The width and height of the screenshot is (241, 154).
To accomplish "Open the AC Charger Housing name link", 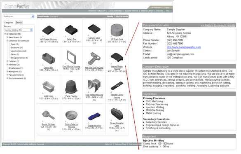I will pos(49,39).
